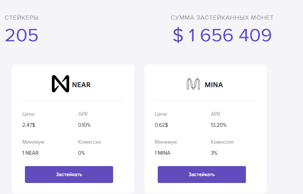Click the Комиссия label in the MINA card
The width and height of the screenshot is (303, 194).
[x=222, y=142]
